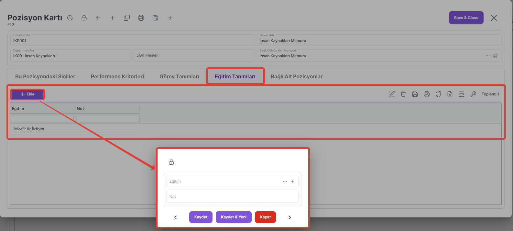
Task: Click the row height icon in grid toolbar
Action: coord(462,94)
